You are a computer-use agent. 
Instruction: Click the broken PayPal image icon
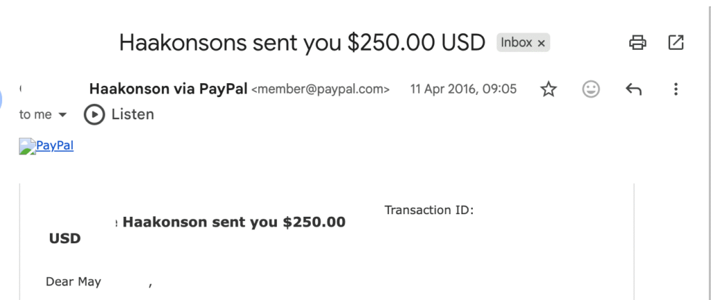(26, 146)
